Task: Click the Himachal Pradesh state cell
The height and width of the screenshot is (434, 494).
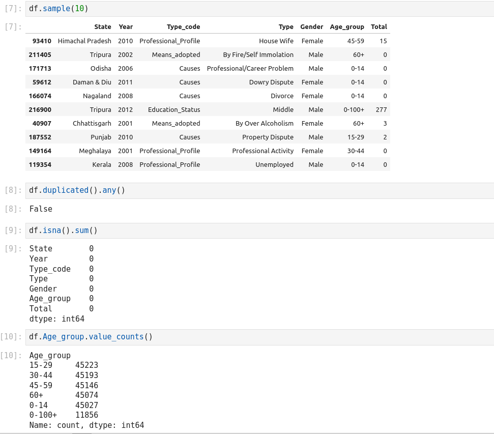Action: (x=84, y=41)
